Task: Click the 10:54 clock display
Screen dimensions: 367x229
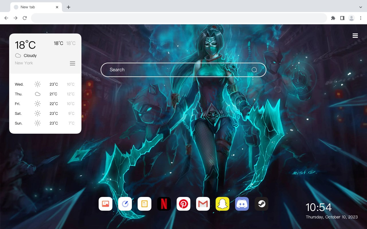Action: pyautogui.click(x=319, y=207)
